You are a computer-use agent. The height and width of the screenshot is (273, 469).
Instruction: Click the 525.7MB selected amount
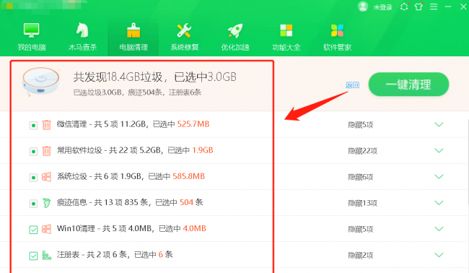coord(193,124)
